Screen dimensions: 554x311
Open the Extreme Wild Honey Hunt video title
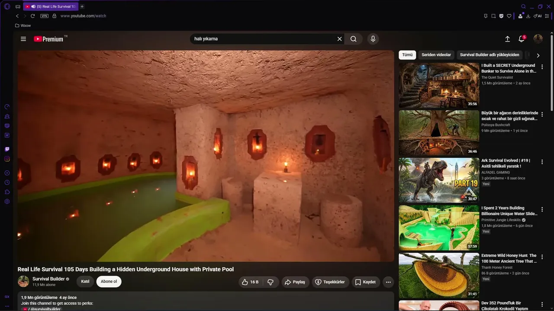coord(509,258)
